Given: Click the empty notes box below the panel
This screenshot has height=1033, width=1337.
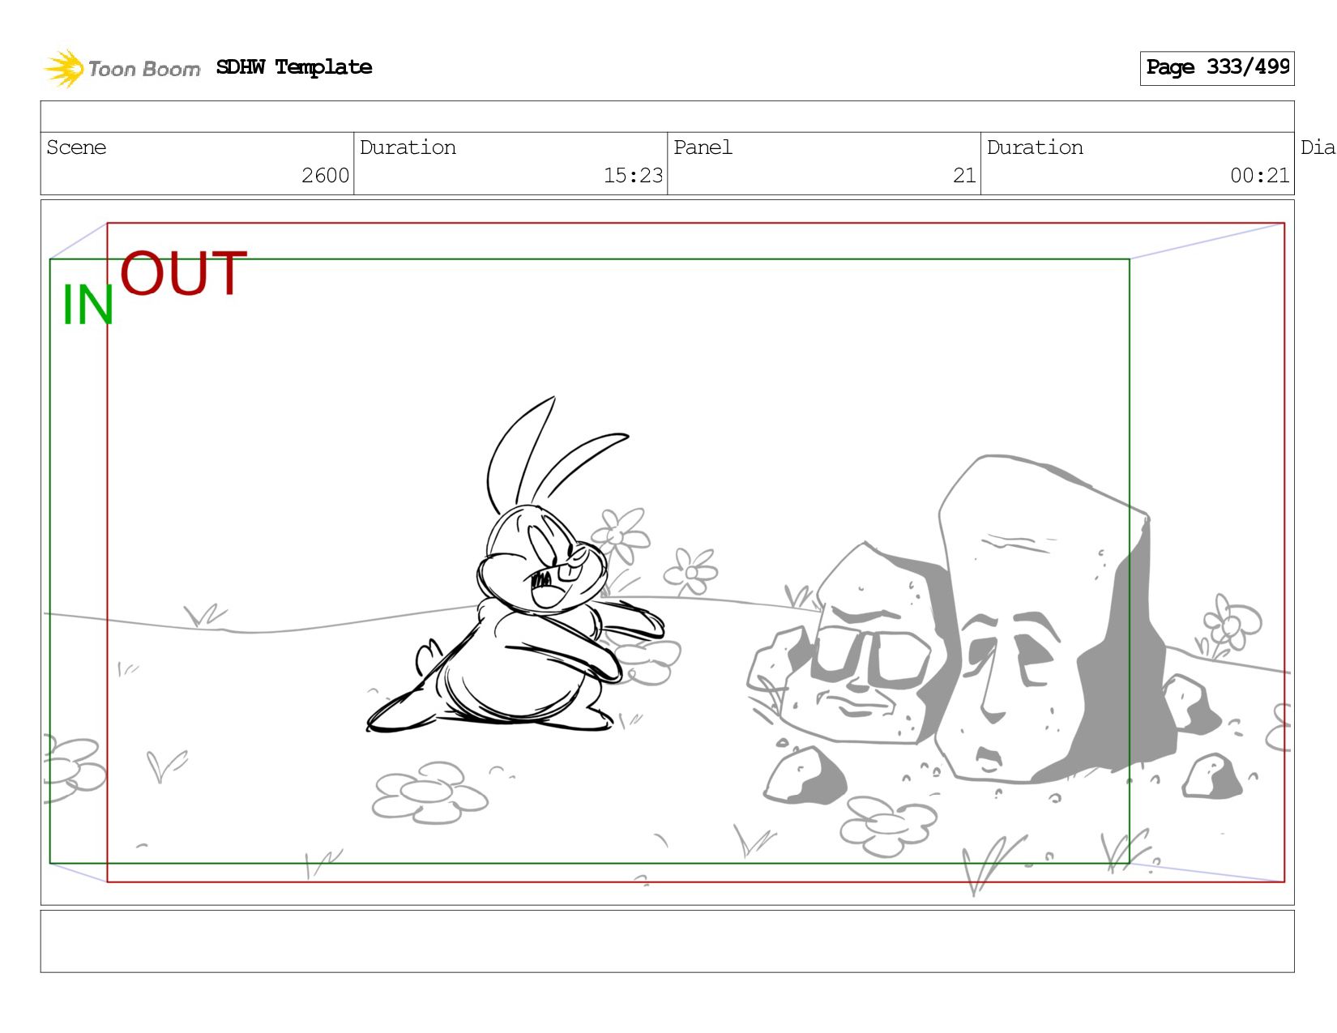Looking at the screenshot, I should click(x=667, y=941).
